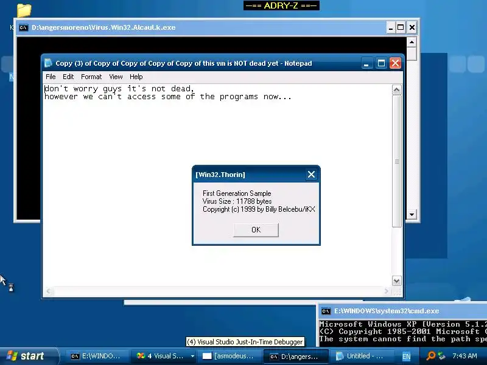
Task: Click Notepad horizontal scrollbar left arrow
Action: tap(49, 291)
